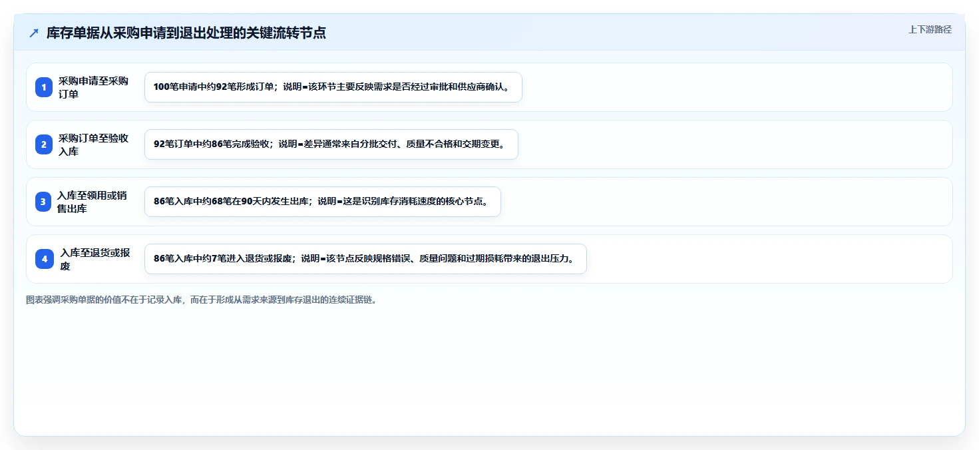Click the description 86笔入库中约7笔进入退货或报废
The image size is (979, 450).
click(x=365, y=259)
